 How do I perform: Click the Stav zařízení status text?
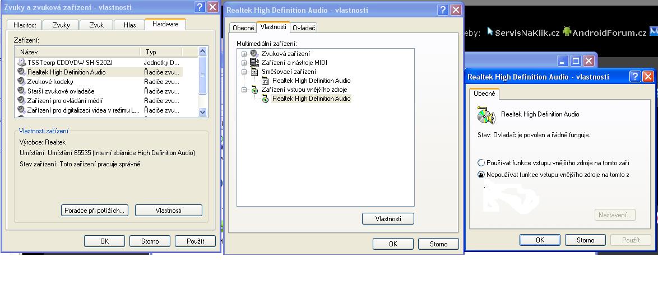point(81,164)
